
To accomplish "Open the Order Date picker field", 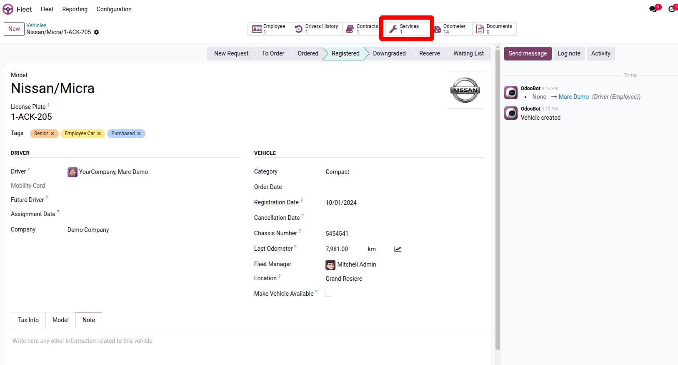I will pos(405,187).
